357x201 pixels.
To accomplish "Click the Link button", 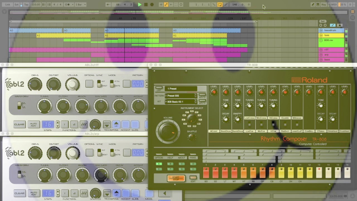I will pyautogui.click(x=8, y=4).
